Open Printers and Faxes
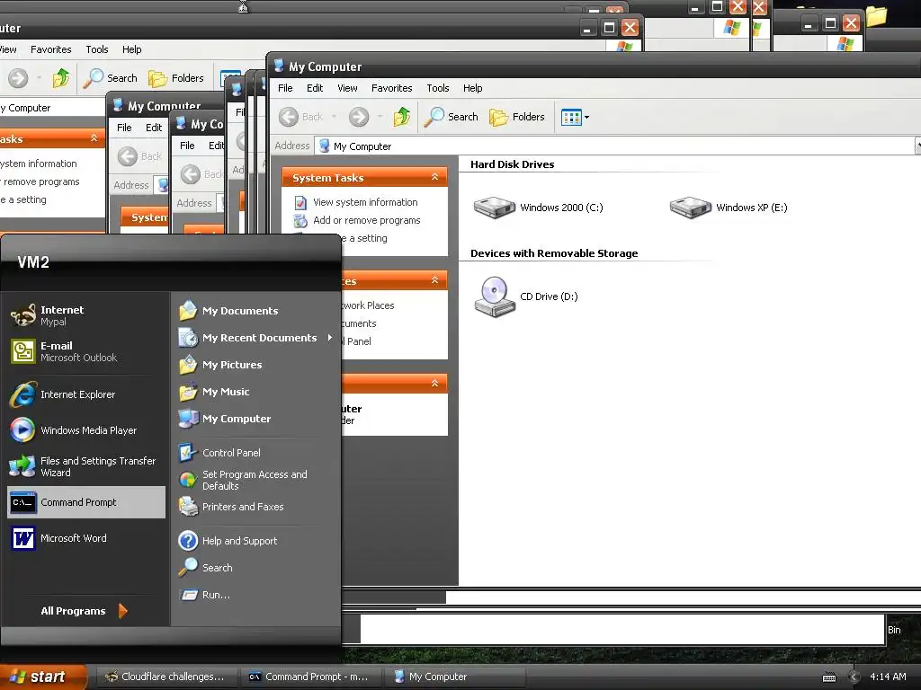 [x=231, y=507]
